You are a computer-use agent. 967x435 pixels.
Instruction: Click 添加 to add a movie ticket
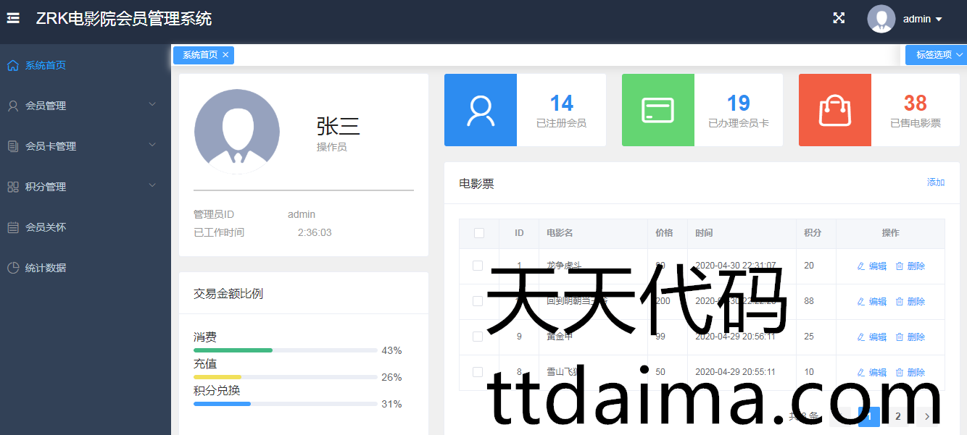(935, 182)
